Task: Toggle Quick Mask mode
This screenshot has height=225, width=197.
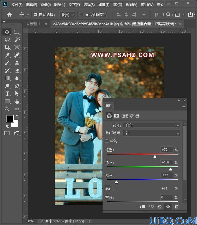Action: click(7, 133)
